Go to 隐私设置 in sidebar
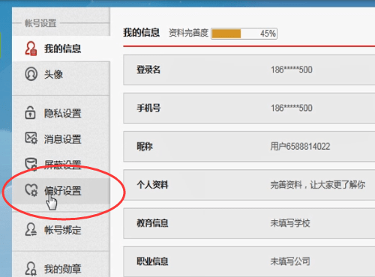 (61, 113)
